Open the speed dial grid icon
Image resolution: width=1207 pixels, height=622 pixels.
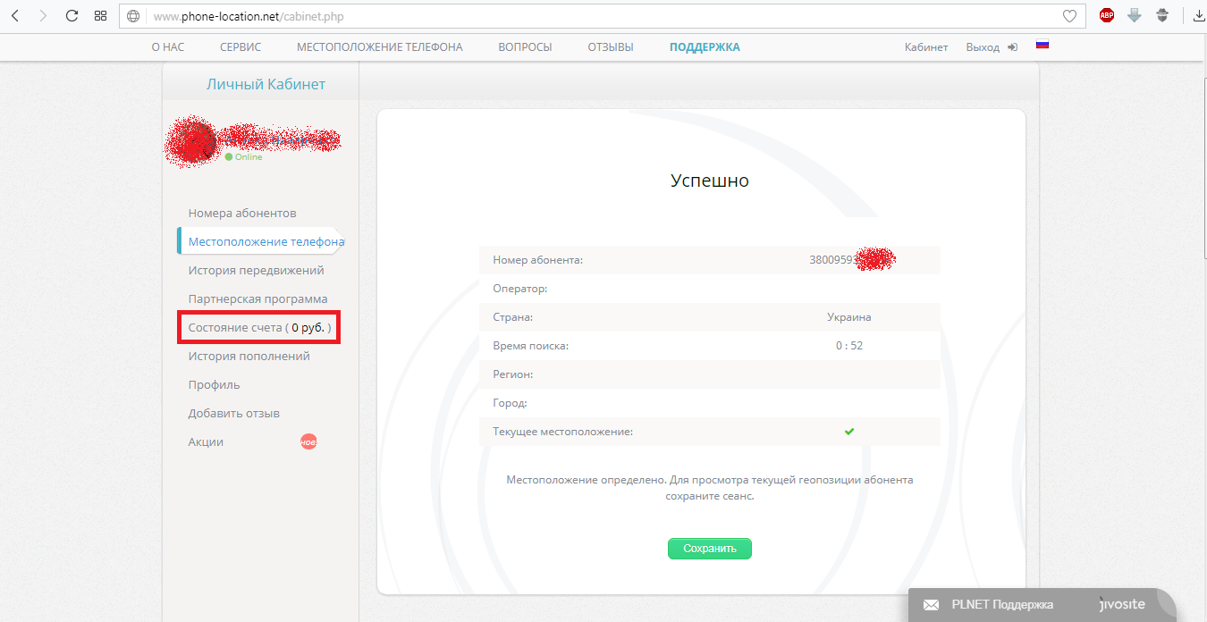coord(100,16)
